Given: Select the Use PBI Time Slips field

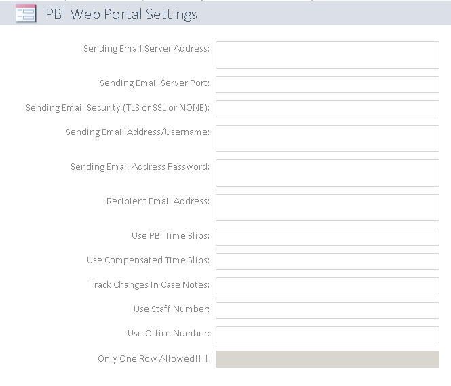Looking at the screenshot, I should [x=327, y=237].
